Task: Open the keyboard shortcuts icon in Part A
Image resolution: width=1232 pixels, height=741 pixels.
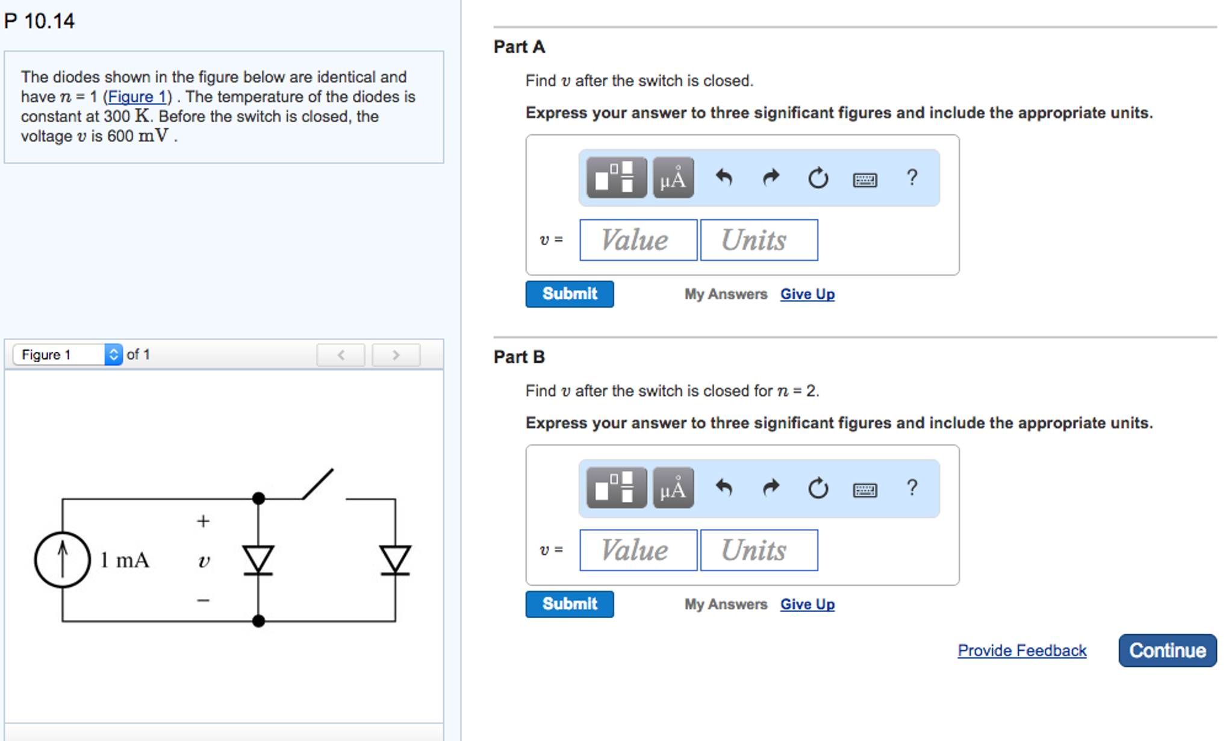Action: [x=865, y=179]
